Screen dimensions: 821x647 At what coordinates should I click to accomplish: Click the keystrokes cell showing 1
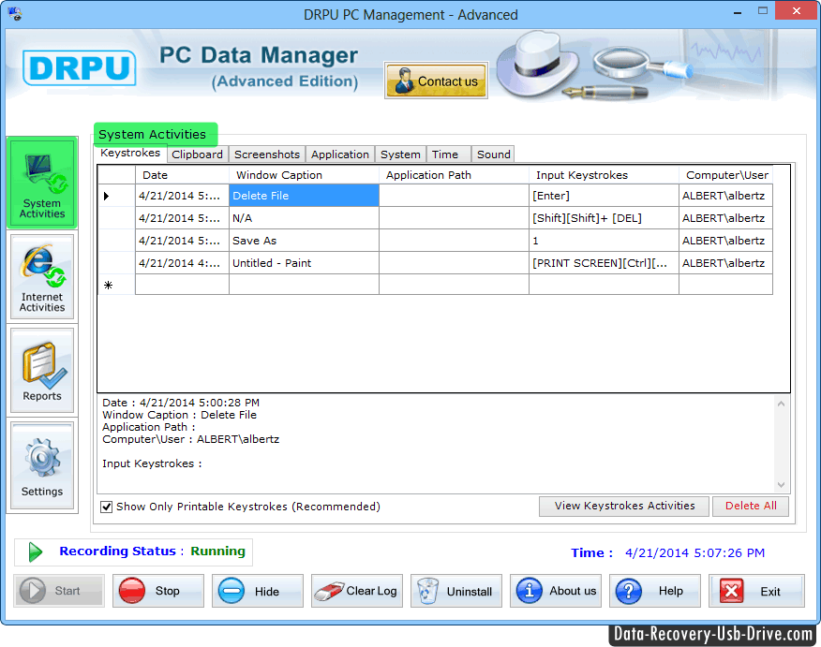point(604,241)
